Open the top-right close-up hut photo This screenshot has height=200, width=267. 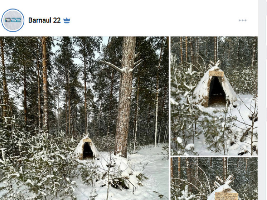tap(214, 96)
